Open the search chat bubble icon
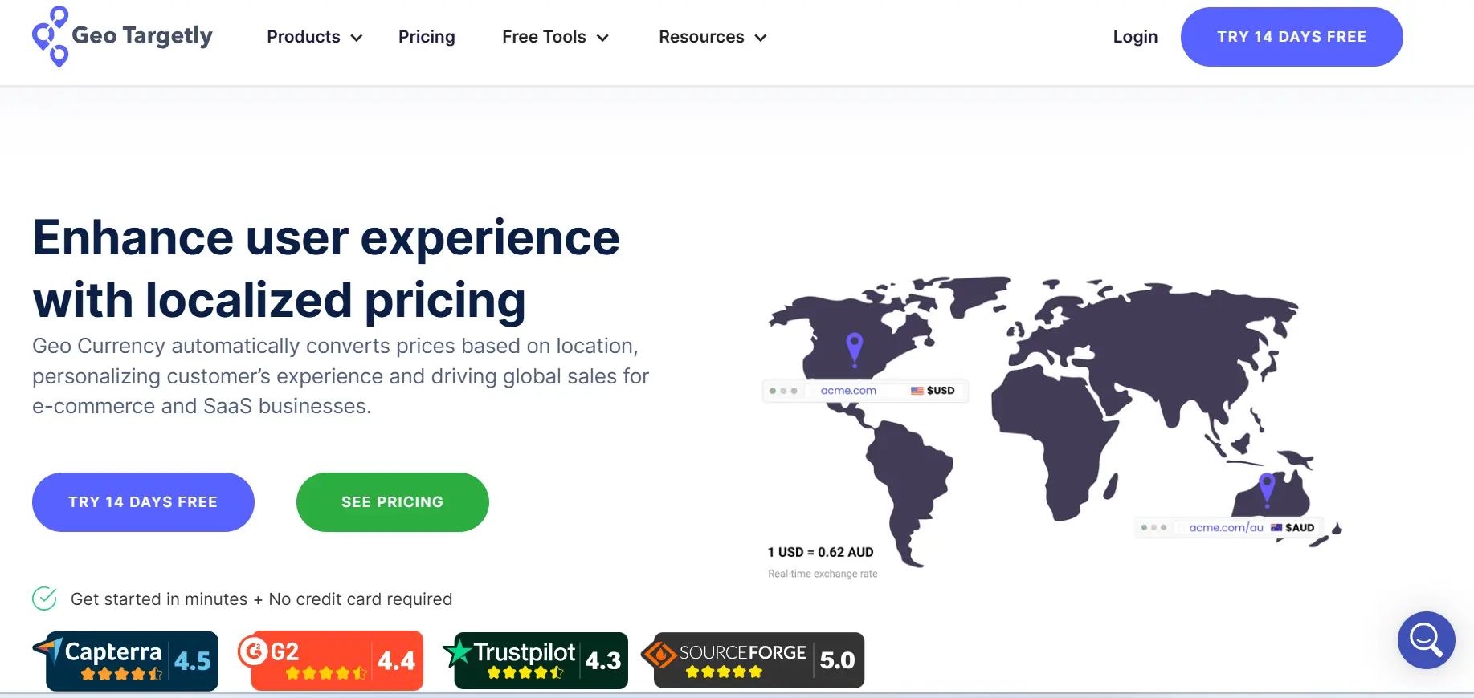 1426,640
